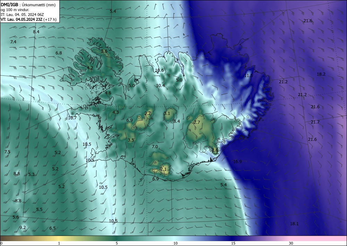Screen dimensions: 347x246
Task: Click the 9.2 value label
Action: [23, 227]
